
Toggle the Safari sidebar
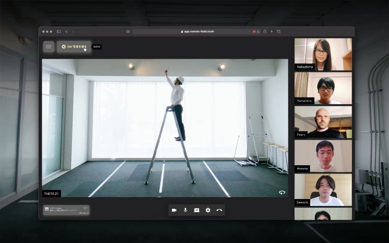pos(59,31)
